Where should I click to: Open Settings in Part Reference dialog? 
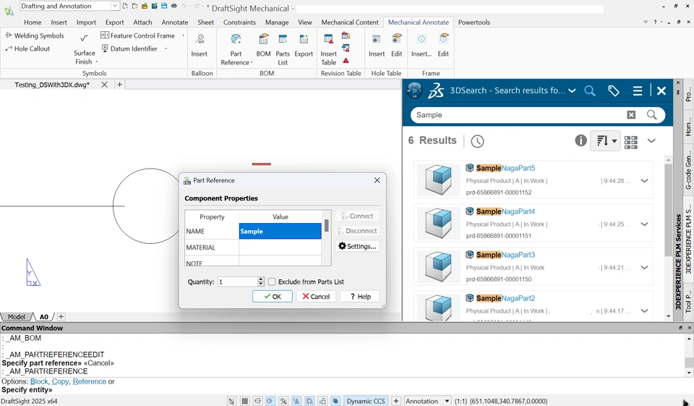click(x=357, y=247)
